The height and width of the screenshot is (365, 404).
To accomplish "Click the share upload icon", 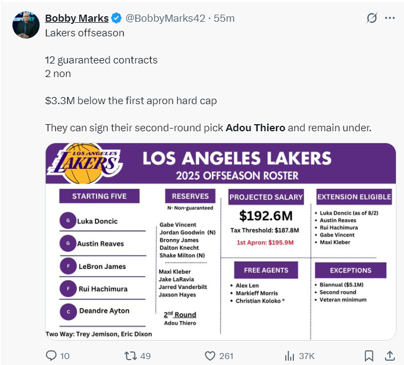I will click(x=389, y=356).
